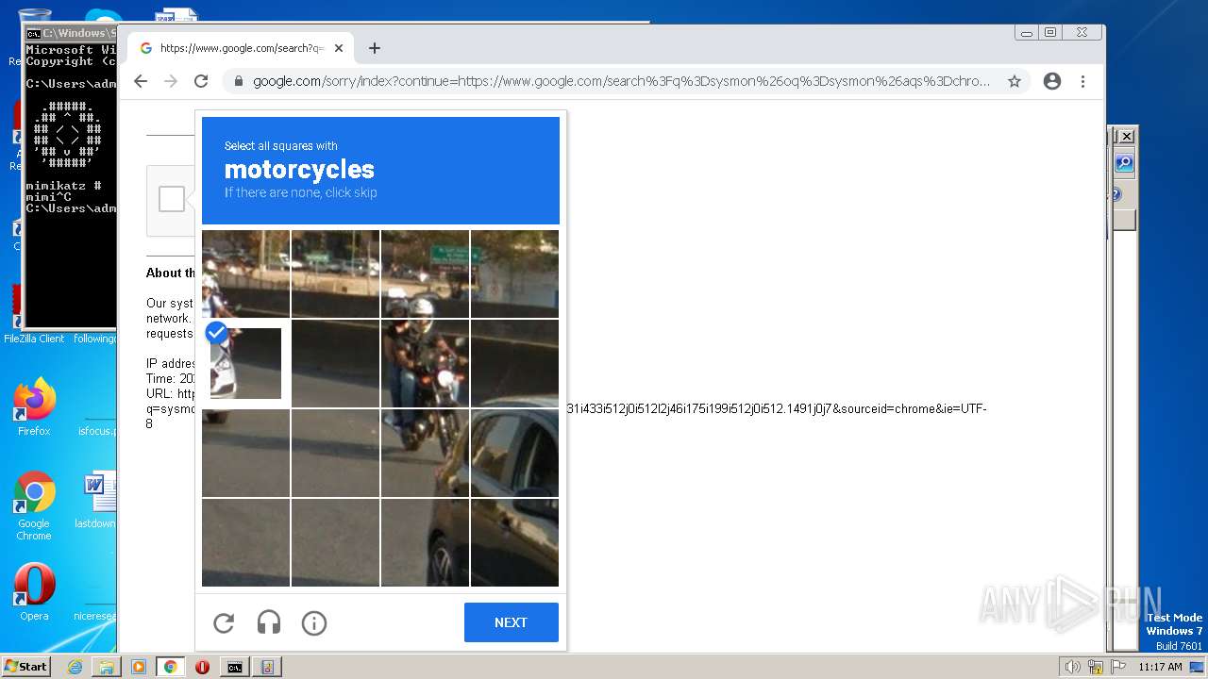Image resolution: width=1208 pixels, height=679 pixels.
Task: Reload the Google page
Action: click(x=201, y=81)
